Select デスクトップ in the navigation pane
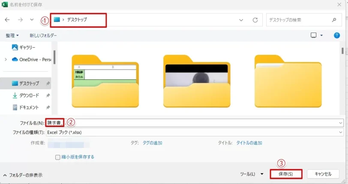348x184 pixels. coord(26,83)
